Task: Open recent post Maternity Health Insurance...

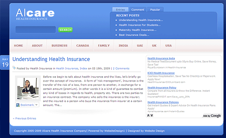Action: click(x=137, y=30)
